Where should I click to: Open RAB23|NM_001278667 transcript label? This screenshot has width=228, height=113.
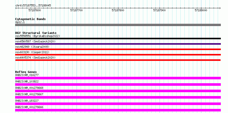click(29, 94)
